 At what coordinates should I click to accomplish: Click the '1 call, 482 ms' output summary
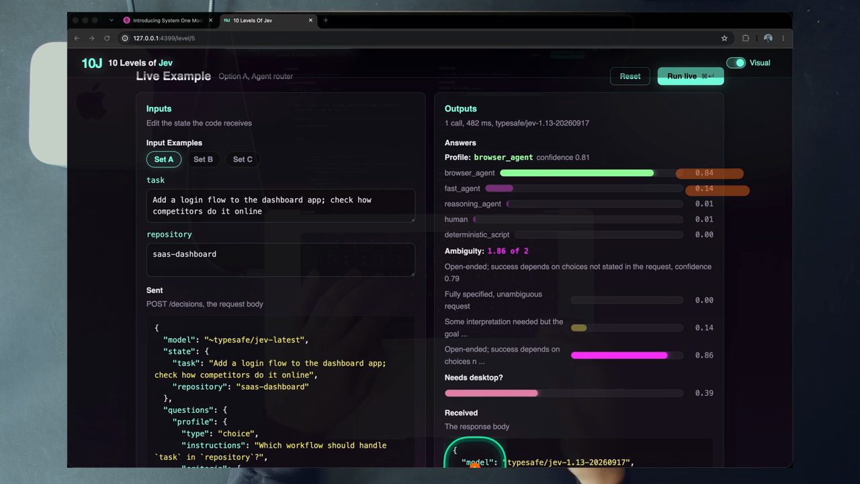[517, 124]
